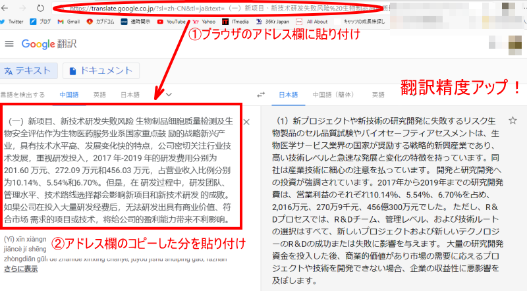Image resolution: width=527 pixels, height=291 pixels.
Task: Open the Google Translate hamburger menu
Action: coord(9,43)
